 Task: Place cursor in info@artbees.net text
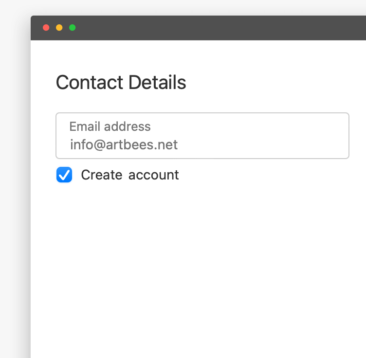[124, 144]
